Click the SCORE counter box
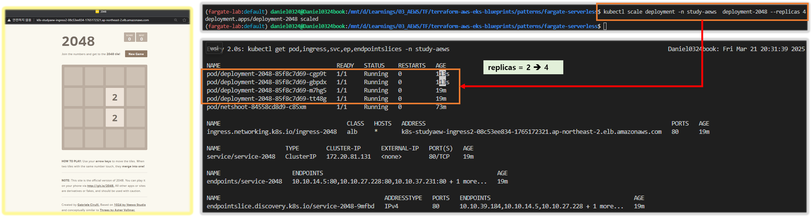 [129, 37]
